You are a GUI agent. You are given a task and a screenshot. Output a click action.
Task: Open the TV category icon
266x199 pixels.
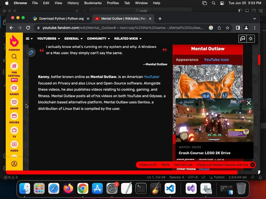pyautogui.click(x=14, y=131)
